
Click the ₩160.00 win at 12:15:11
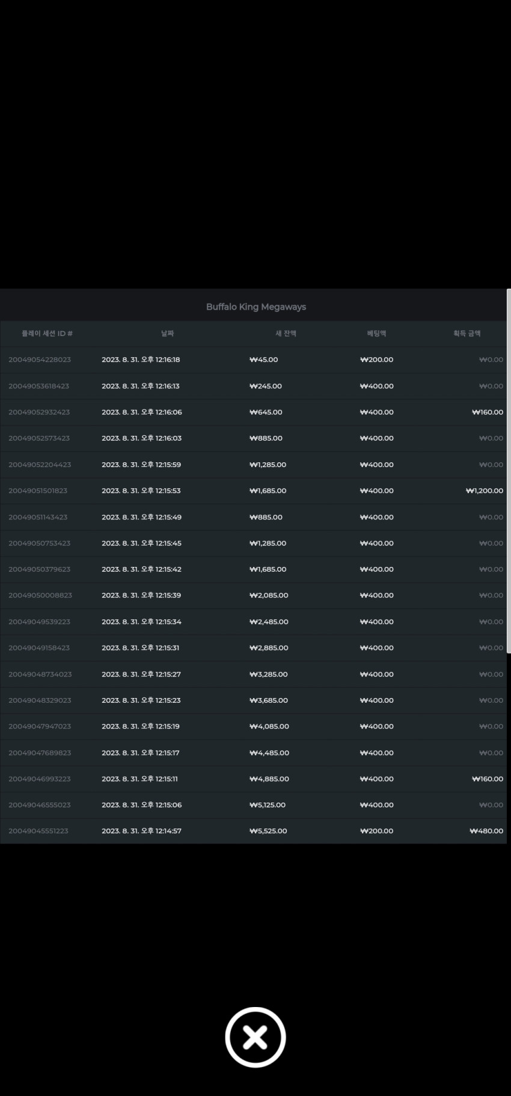488,779
